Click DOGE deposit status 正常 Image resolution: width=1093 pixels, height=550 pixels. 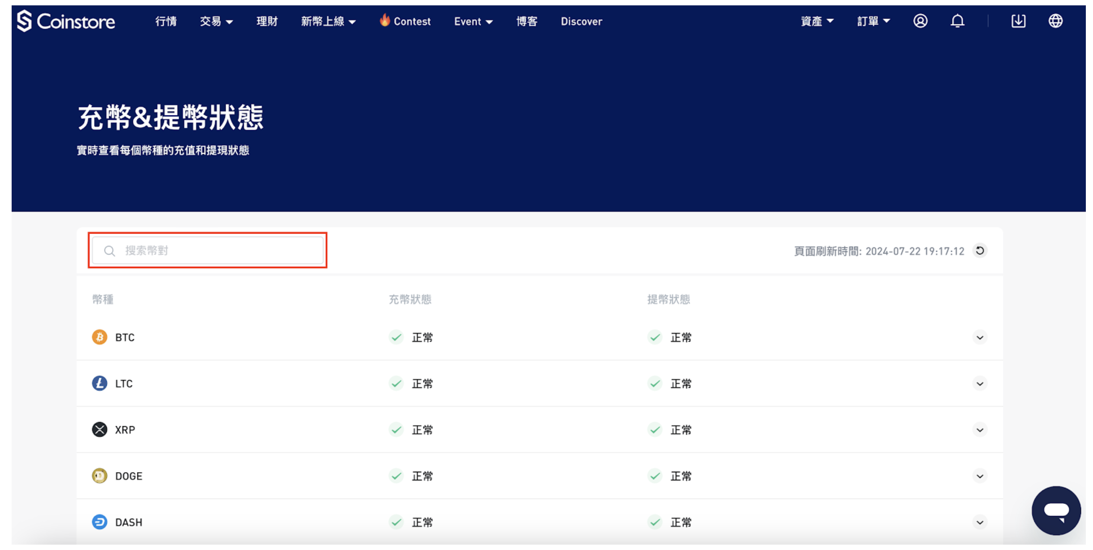point(422,476)
